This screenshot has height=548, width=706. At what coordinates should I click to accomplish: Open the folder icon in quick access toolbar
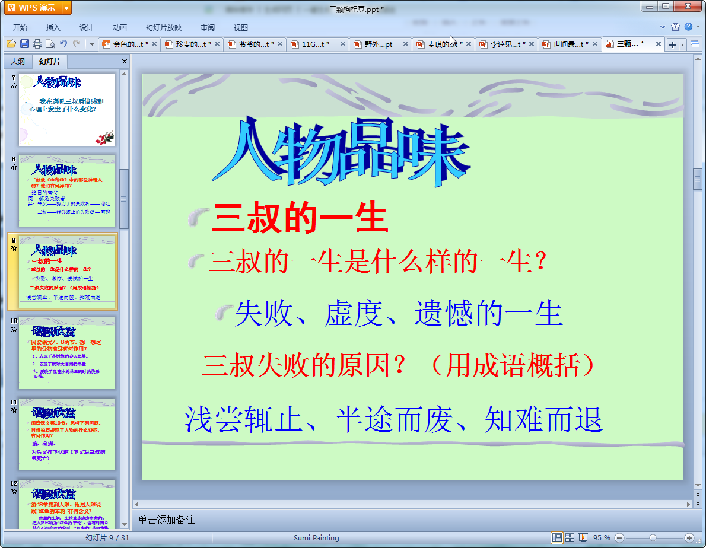click(x=11, y=44)
